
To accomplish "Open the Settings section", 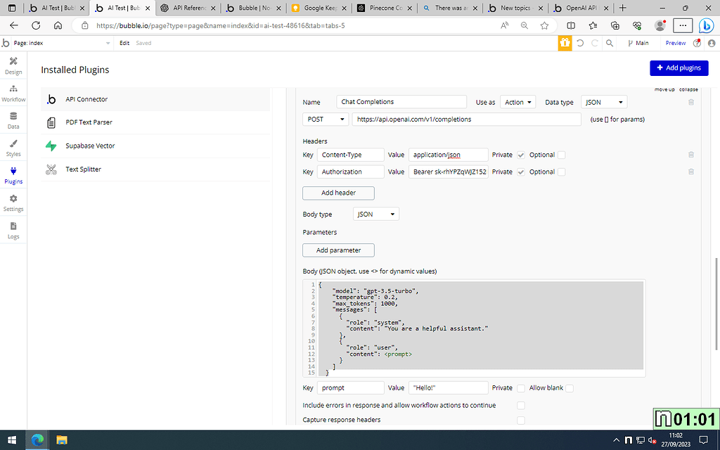I will click(13, 203).
